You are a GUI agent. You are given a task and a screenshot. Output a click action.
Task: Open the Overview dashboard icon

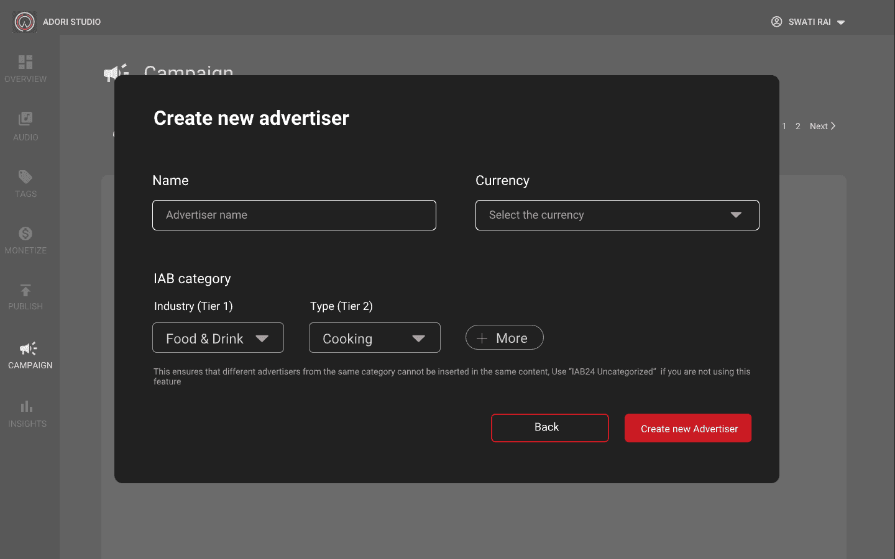point(25,61)
